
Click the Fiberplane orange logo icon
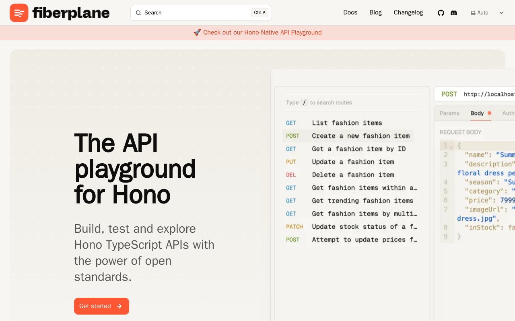19,13
